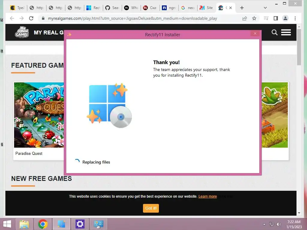Click the Thank you! heading
Screen dimensions: 307x230
166,62
